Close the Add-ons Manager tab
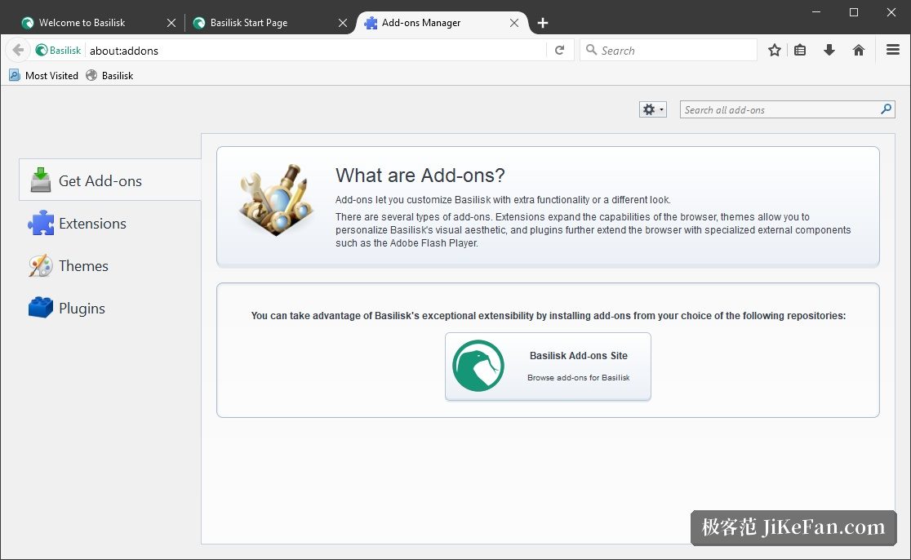This screenshot has width=911, height=560. [x=514, y=23]
